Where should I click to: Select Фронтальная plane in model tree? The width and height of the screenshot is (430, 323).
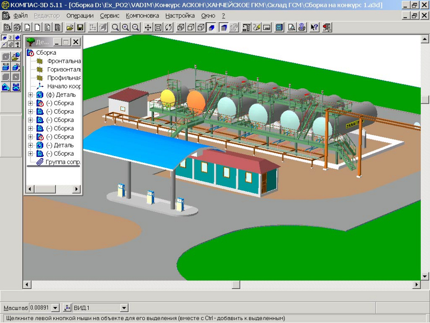tap(64, 61)
